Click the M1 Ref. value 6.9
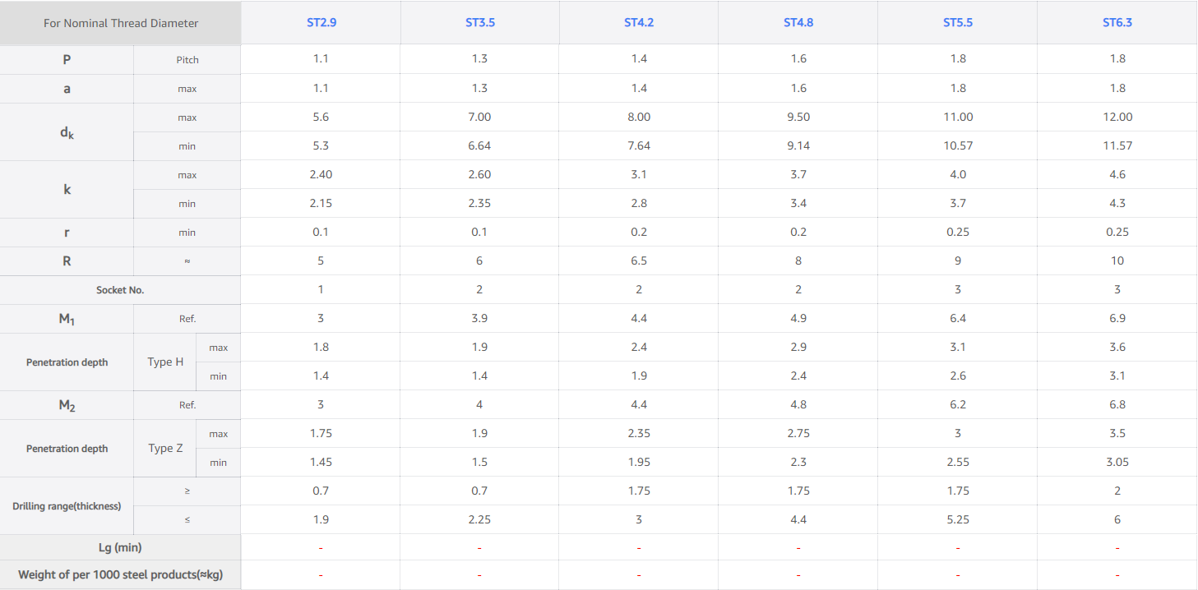The image size is (1198, 590). (x=1117, y=319)
